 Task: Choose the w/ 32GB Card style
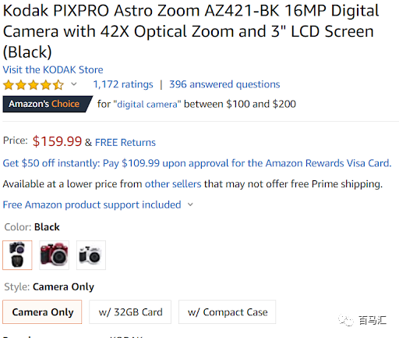[130, 311]
